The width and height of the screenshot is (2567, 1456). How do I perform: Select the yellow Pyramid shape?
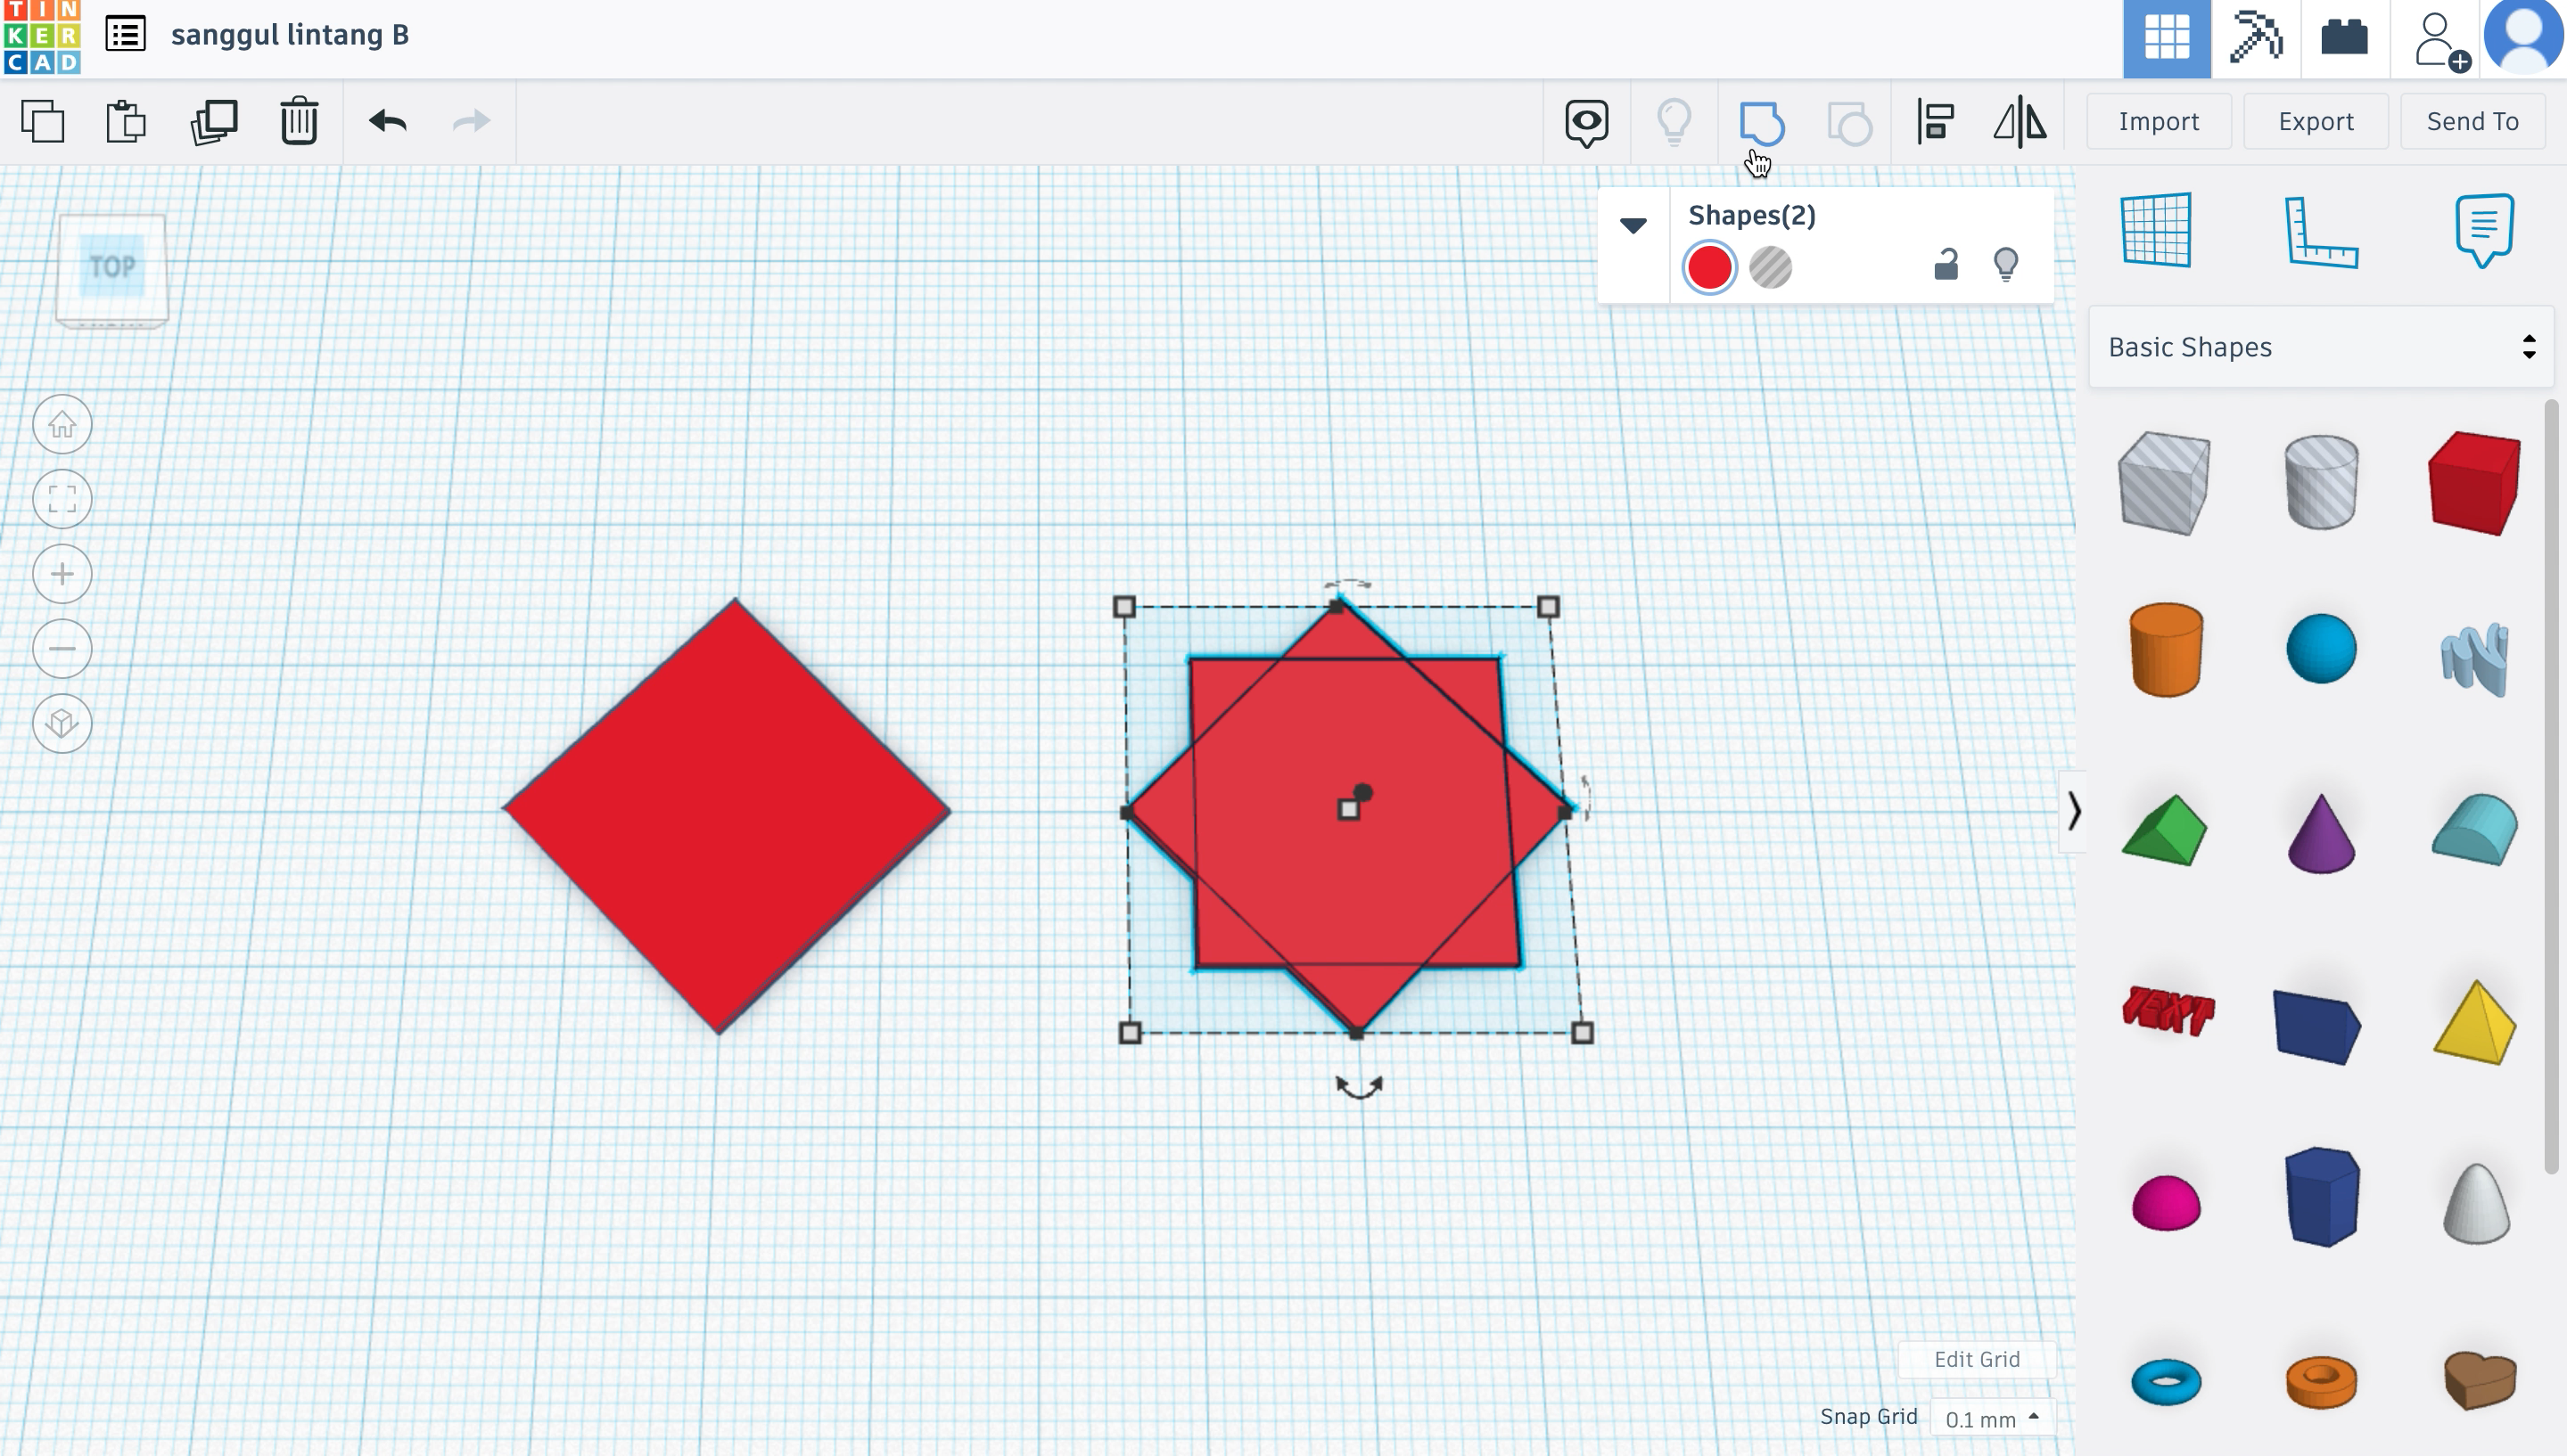[x=2475, y=1022]
